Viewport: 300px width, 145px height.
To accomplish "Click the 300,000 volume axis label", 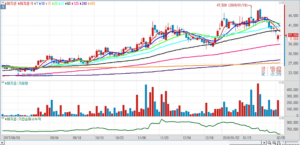I will [x=293, y=96].
